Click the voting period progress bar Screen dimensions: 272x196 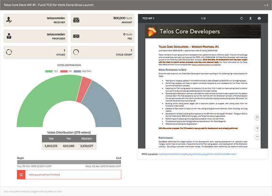pyautogui.click(x=69, y=162)
